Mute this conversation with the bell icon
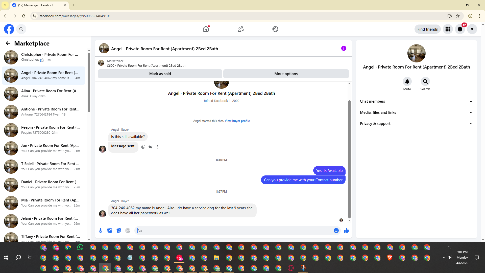The height and width of the screenshot is (273, 485). [407, 81]
